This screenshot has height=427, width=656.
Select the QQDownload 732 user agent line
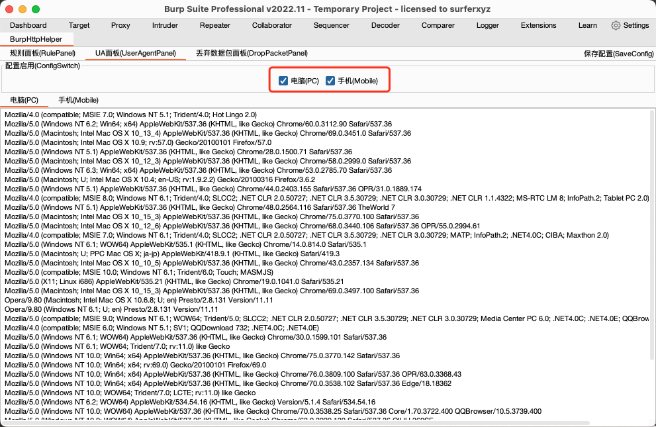pyautogui.click(x=162, y=328)
